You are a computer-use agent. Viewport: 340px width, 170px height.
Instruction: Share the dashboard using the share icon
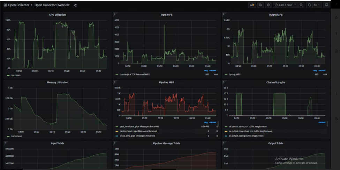[x=75, y=5]
